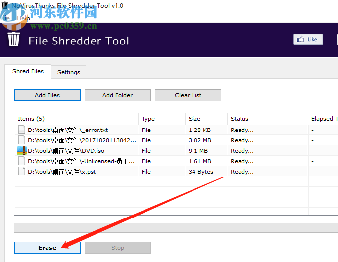Switch to the Settings tab
This screenshot has width=338, height=262.
click(69, 72)
